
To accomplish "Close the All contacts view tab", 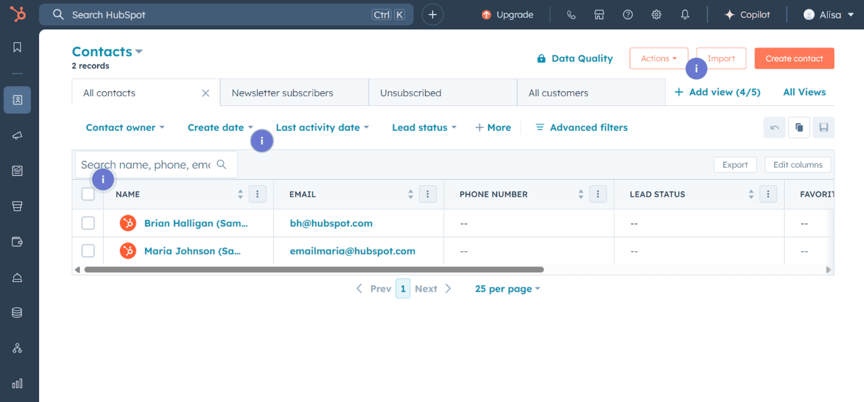I will pyautogui.click(x=206, y=93).
